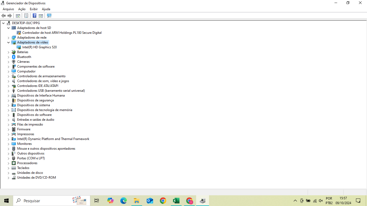Open the notifications center icon
This screenshot has height=206, width=367.
click(x=358, y=201)
